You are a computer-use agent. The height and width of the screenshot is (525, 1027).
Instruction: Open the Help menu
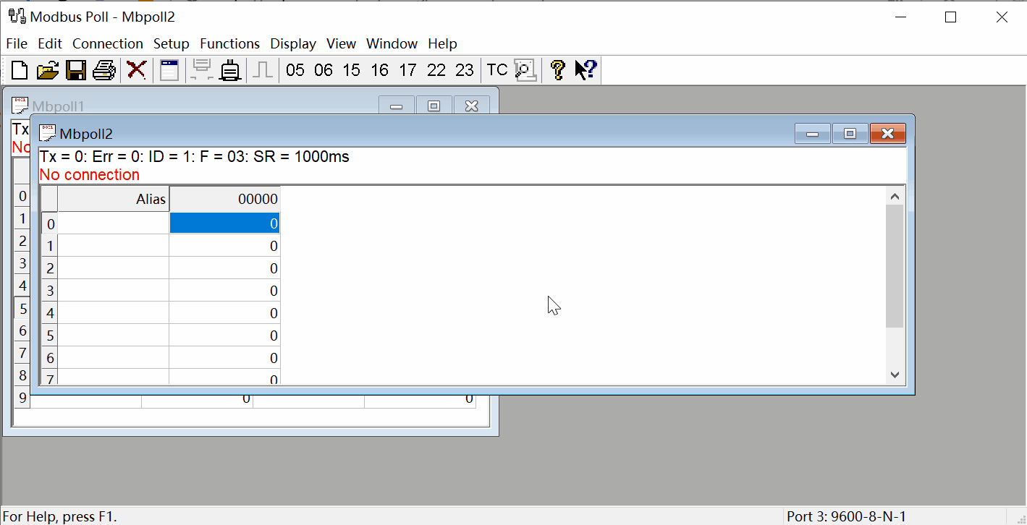(442, 43)
